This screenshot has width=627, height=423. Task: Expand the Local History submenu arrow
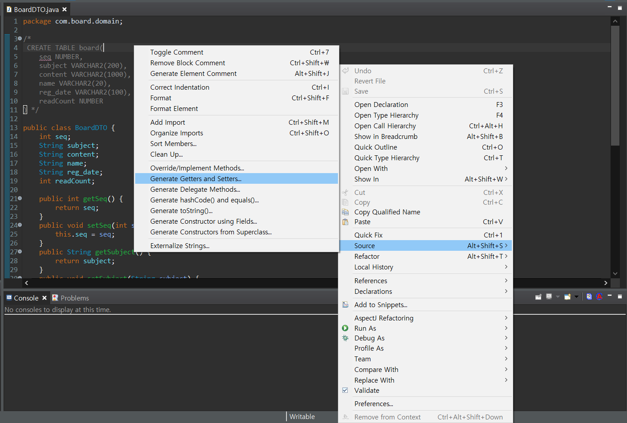(x=506, y=267)
